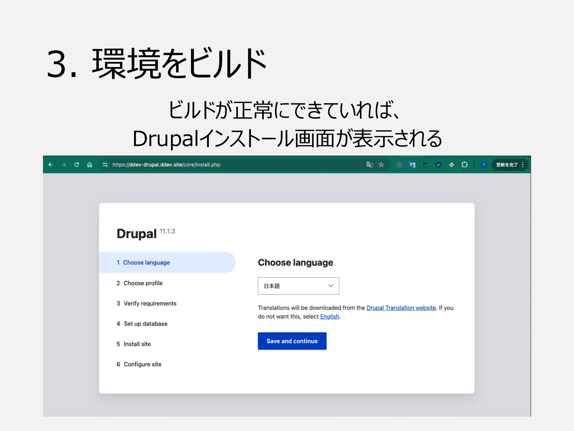The image size is (574, 431).
Task: Go to the browser home page
Action: coord(89,165)
